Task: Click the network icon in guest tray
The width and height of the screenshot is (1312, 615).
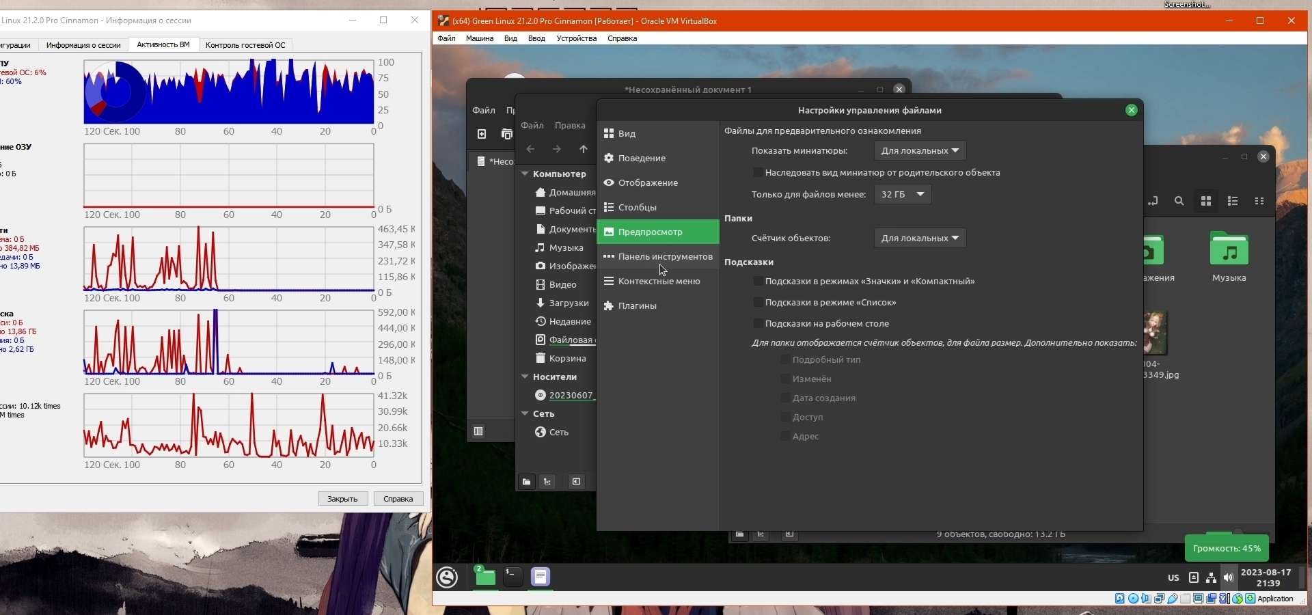Action: coord(1211,578)
